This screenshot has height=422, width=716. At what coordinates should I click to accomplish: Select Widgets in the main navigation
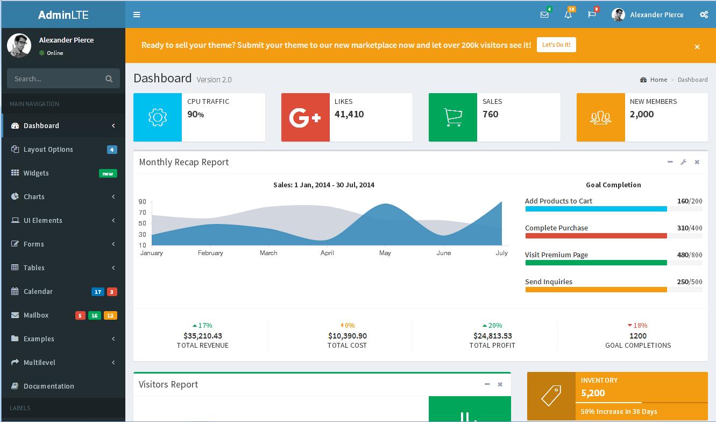pos(36,173)
